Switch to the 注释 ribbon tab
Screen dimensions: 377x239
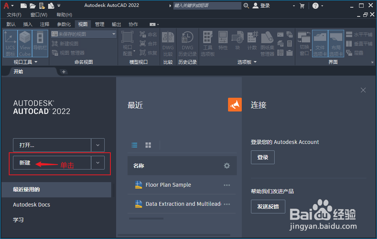pos(45,24)
